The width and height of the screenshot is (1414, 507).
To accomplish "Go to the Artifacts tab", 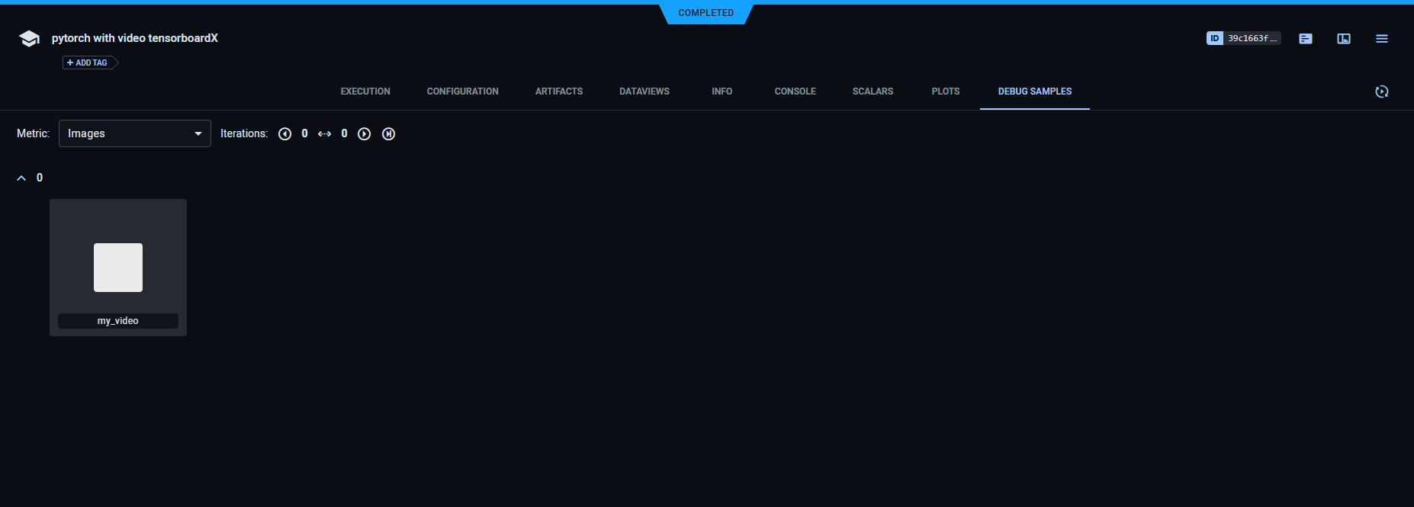I will [x=559, y=91].
